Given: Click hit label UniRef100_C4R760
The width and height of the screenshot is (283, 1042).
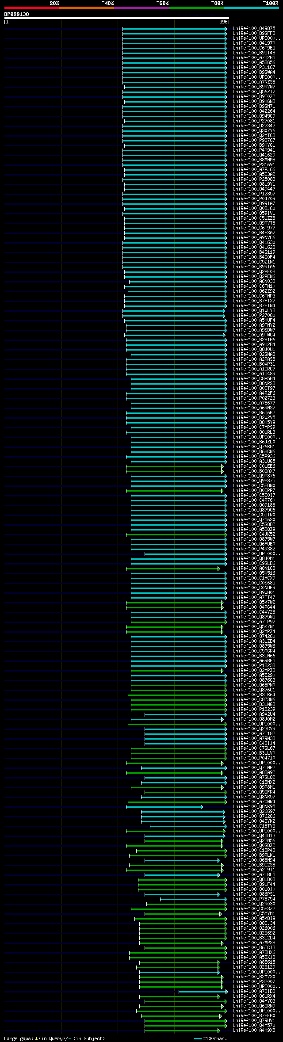Looking at the screenshot, I should [x=254, y=500].
